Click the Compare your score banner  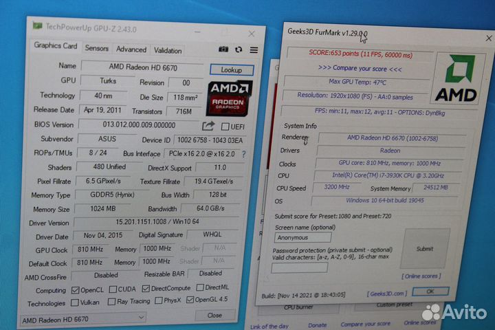pyautogui.click(x=360, y=68)
